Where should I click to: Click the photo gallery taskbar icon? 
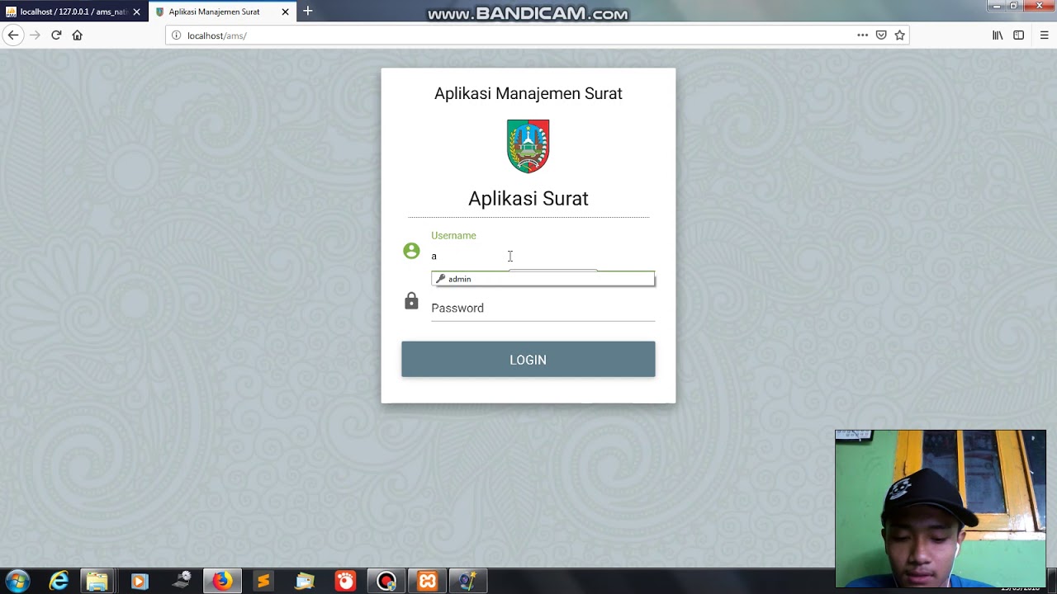305,582
